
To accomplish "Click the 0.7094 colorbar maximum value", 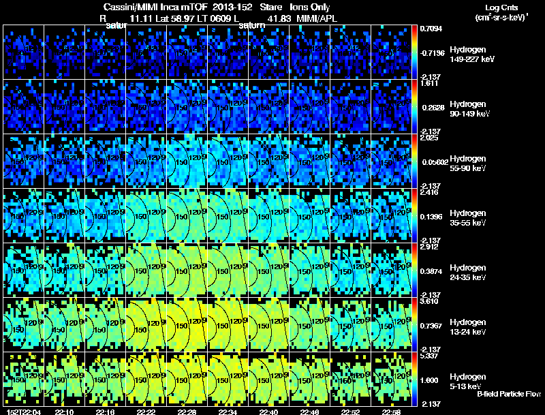I will pos(431,29).
